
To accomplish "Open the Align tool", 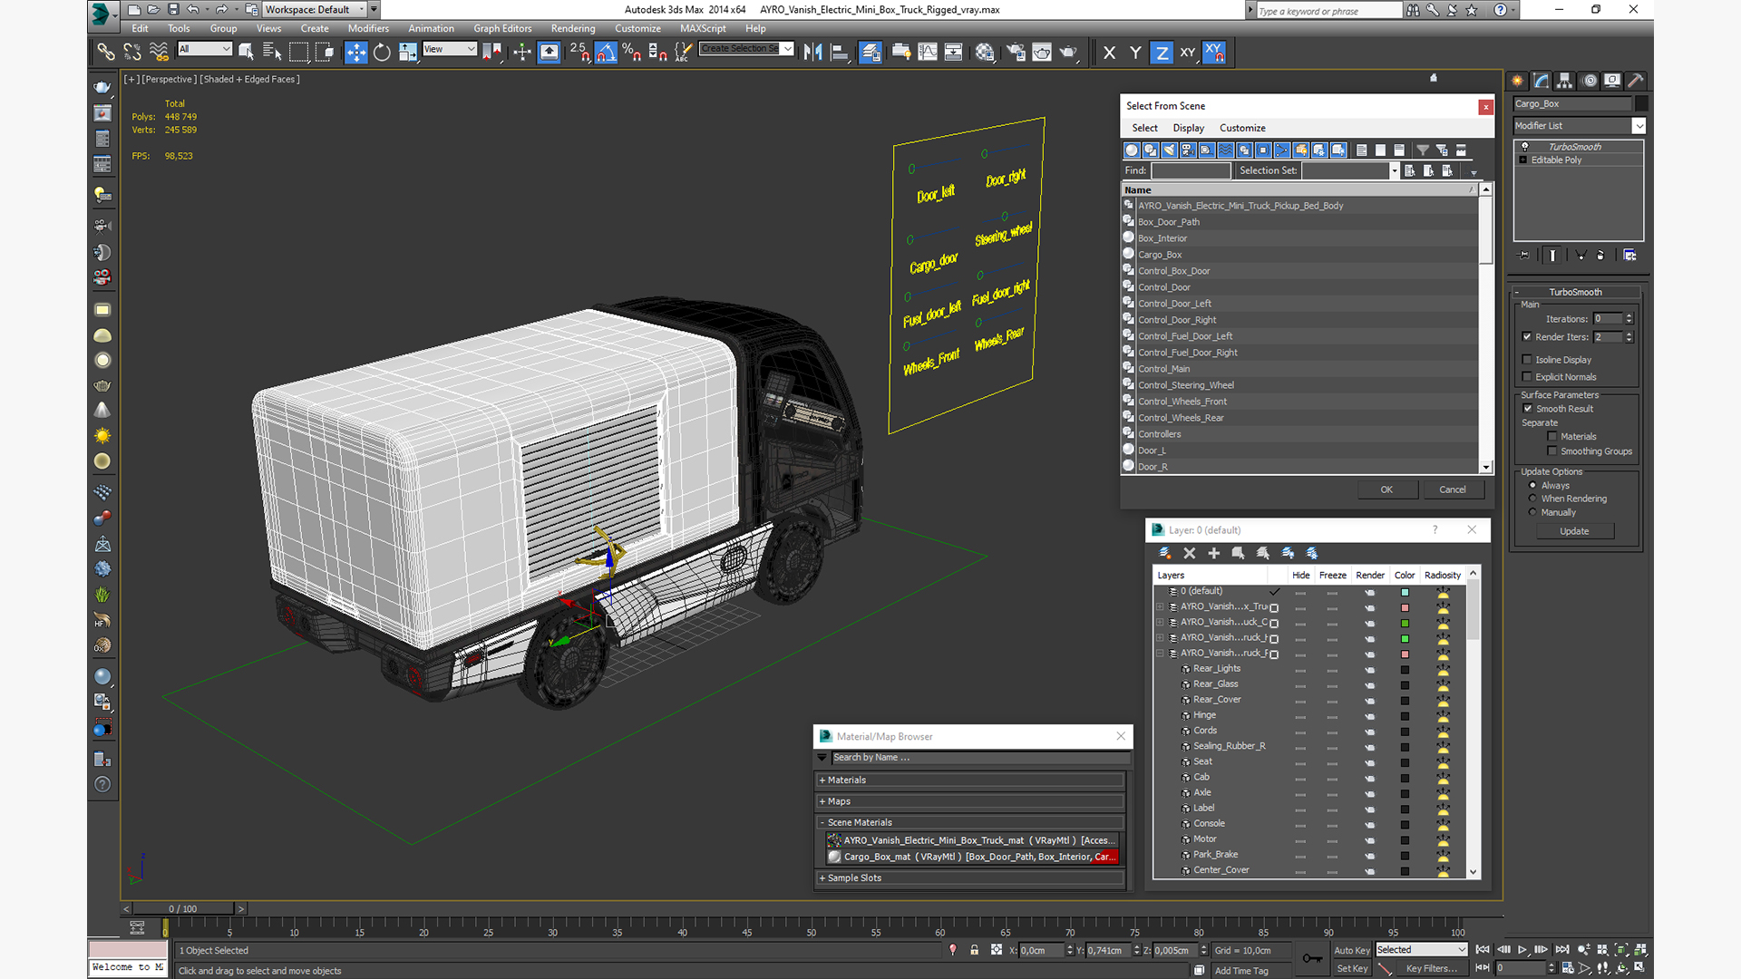I will click(839, 53).
